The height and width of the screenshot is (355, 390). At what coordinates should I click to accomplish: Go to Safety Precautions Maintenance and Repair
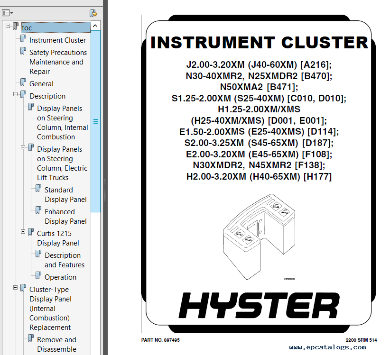58,62
